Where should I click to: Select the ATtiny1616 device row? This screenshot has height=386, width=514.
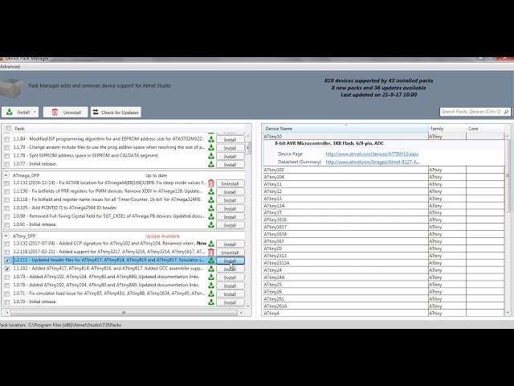[x=384, y=220]
